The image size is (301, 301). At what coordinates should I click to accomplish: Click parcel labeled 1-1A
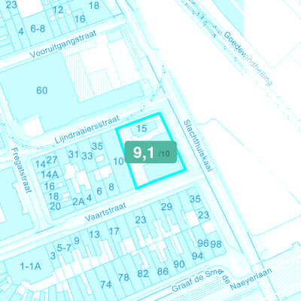[31, 266]
